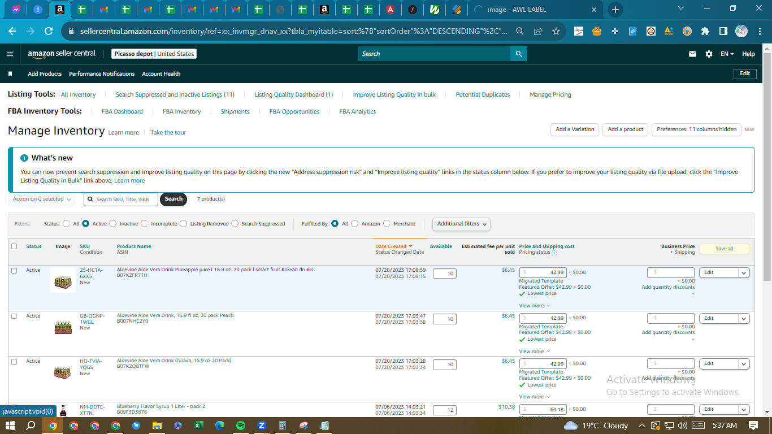
Task: Toggle the Chrome side panel icon
Action: click(723, 32)
